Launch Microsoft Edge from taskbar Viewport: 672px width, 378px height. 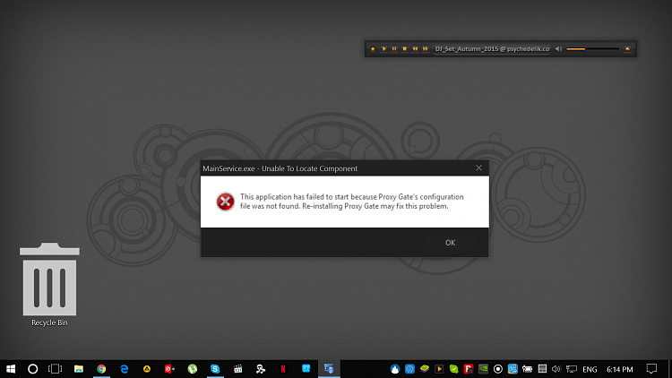[x=125, y=369]
